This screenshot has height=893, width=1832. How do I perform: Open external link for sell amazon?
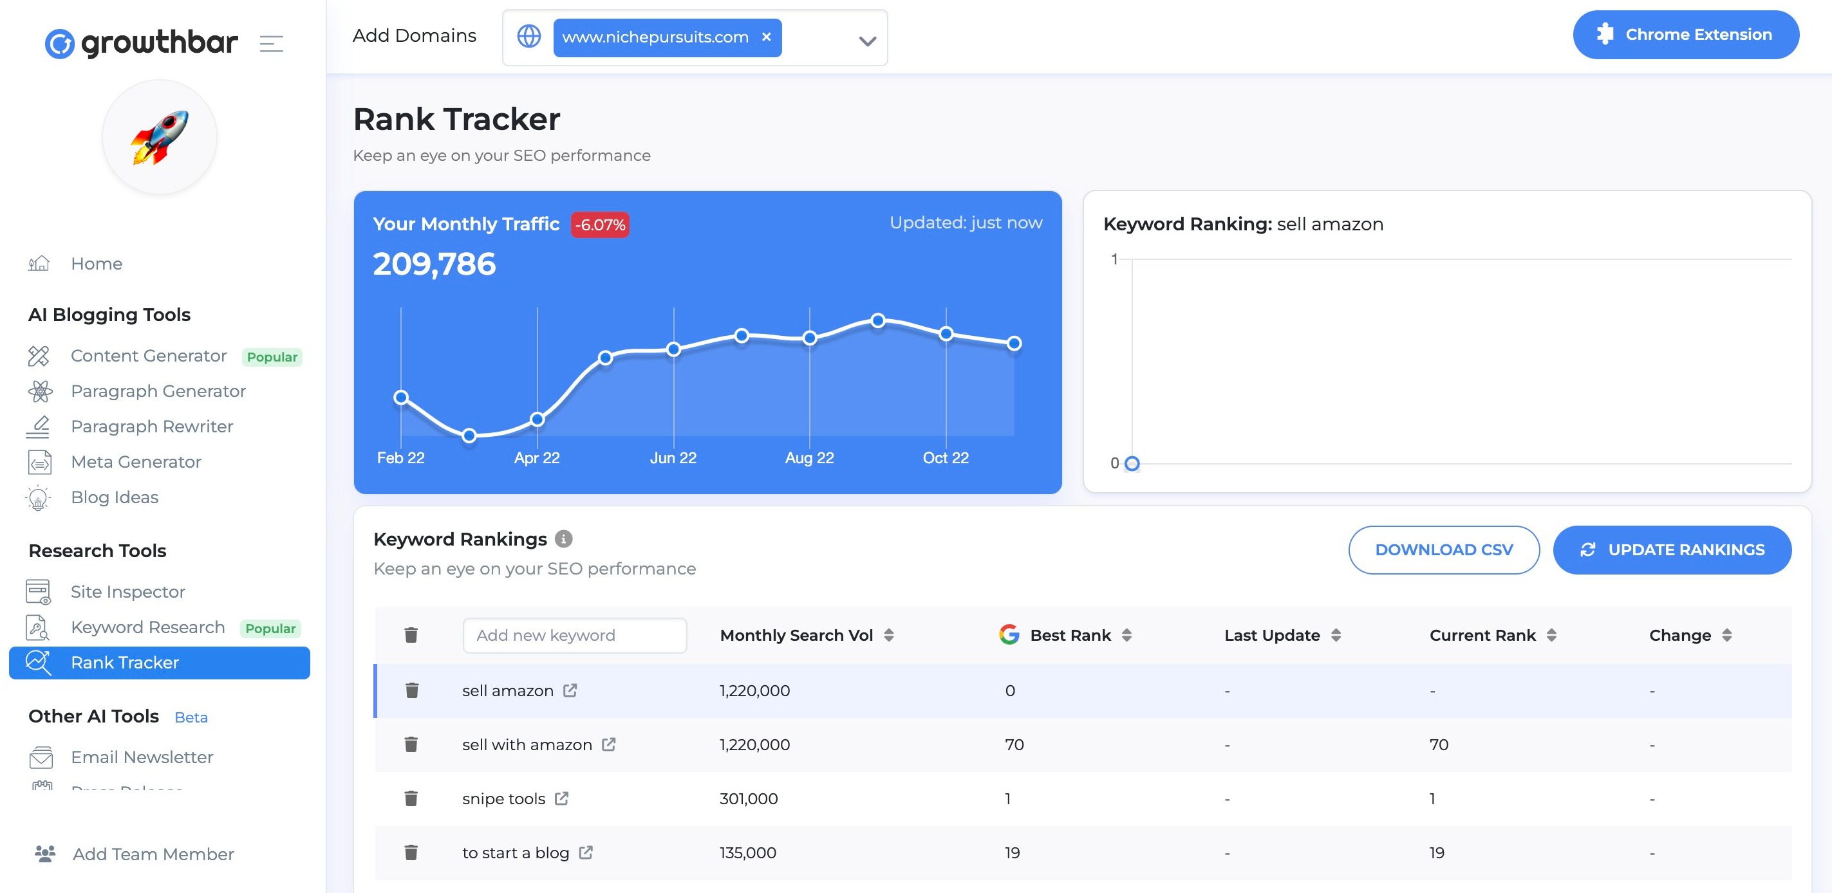click(x=570, y=690)
